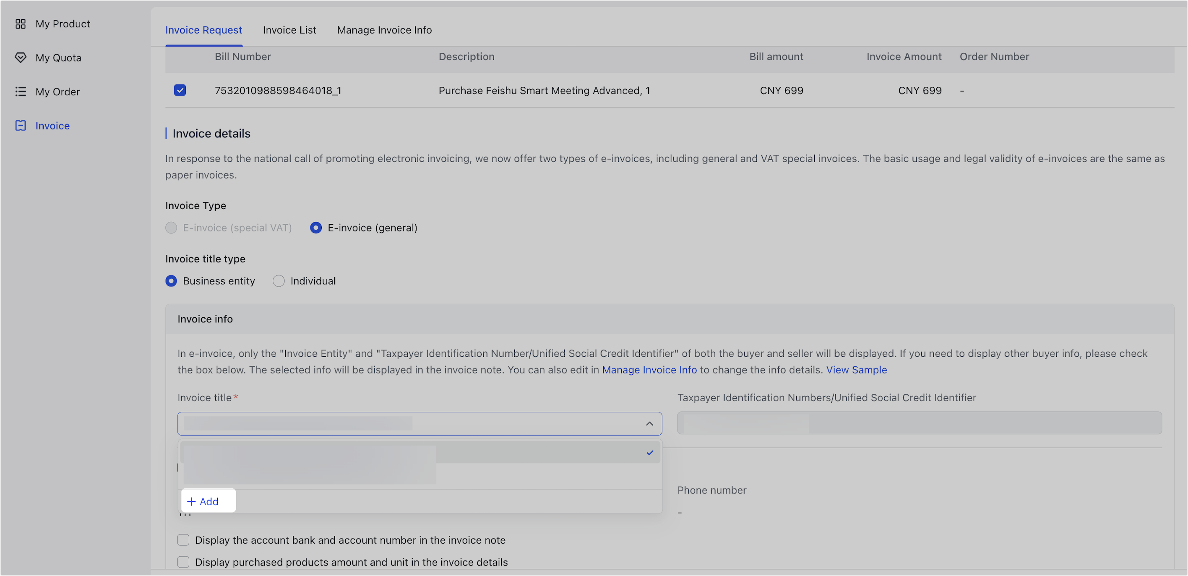This screenshot has height=576, width=1188.
Task: Uncheck the bill 7532010988598464018_1 checkbox
Action: 180,90
